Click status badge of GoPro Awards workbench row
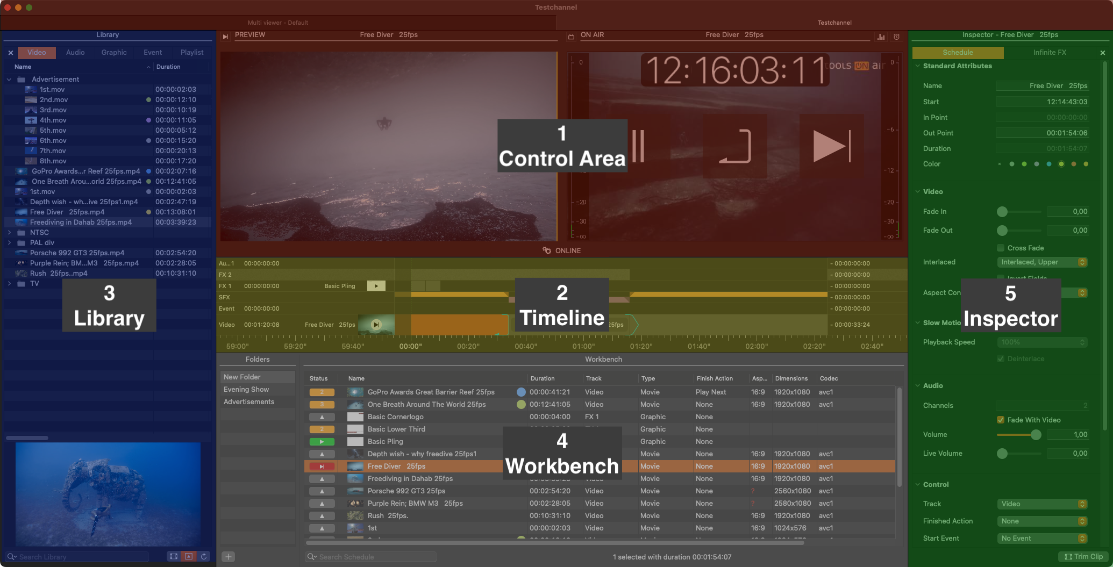 [x=322, y=392]
